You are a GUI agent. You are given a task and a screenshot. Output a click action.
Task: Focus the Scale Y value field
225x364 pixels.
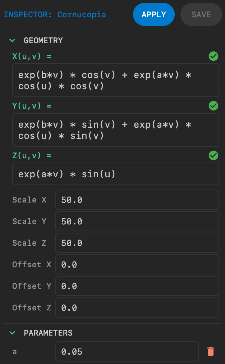click(x=137, y=221)
